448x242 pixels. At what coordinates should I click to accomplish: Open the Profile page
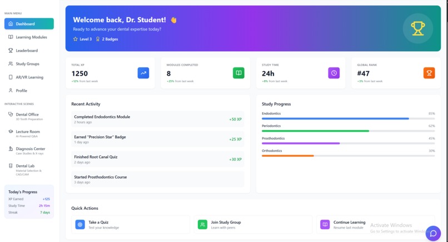click(29, 90)
